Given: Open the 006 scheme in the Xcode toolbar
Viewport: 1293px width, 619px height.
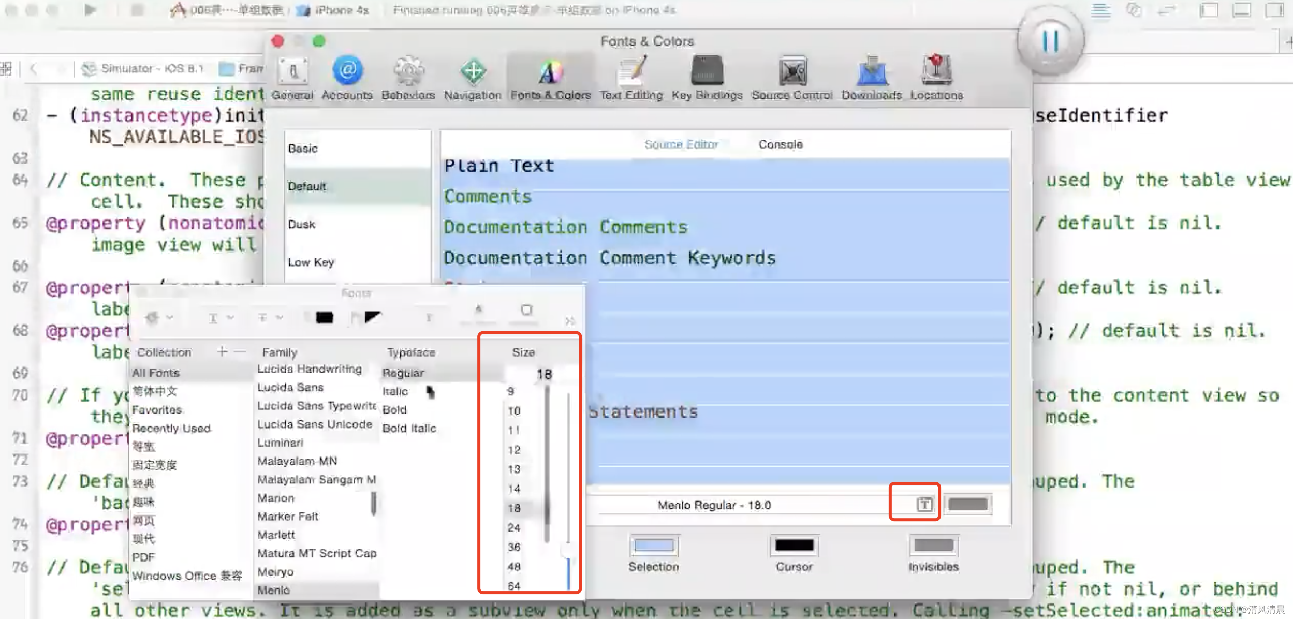Looking at the screenshot, I should click(226, 10).
